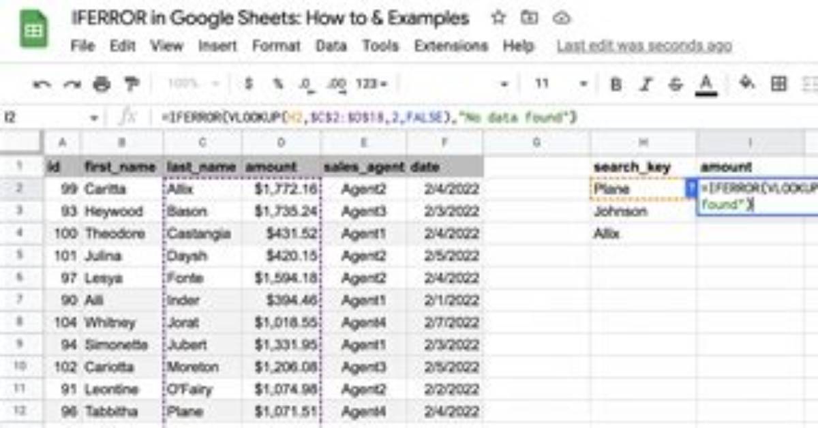Open the cell borders tool
The height and width of the screenshot is (428, 818).
tap(778, 84)
